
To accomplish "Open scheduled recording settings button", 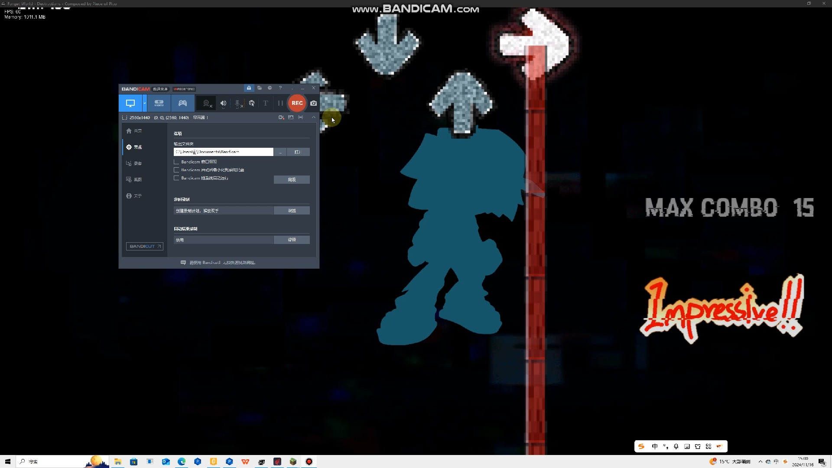I will [292, 211].
